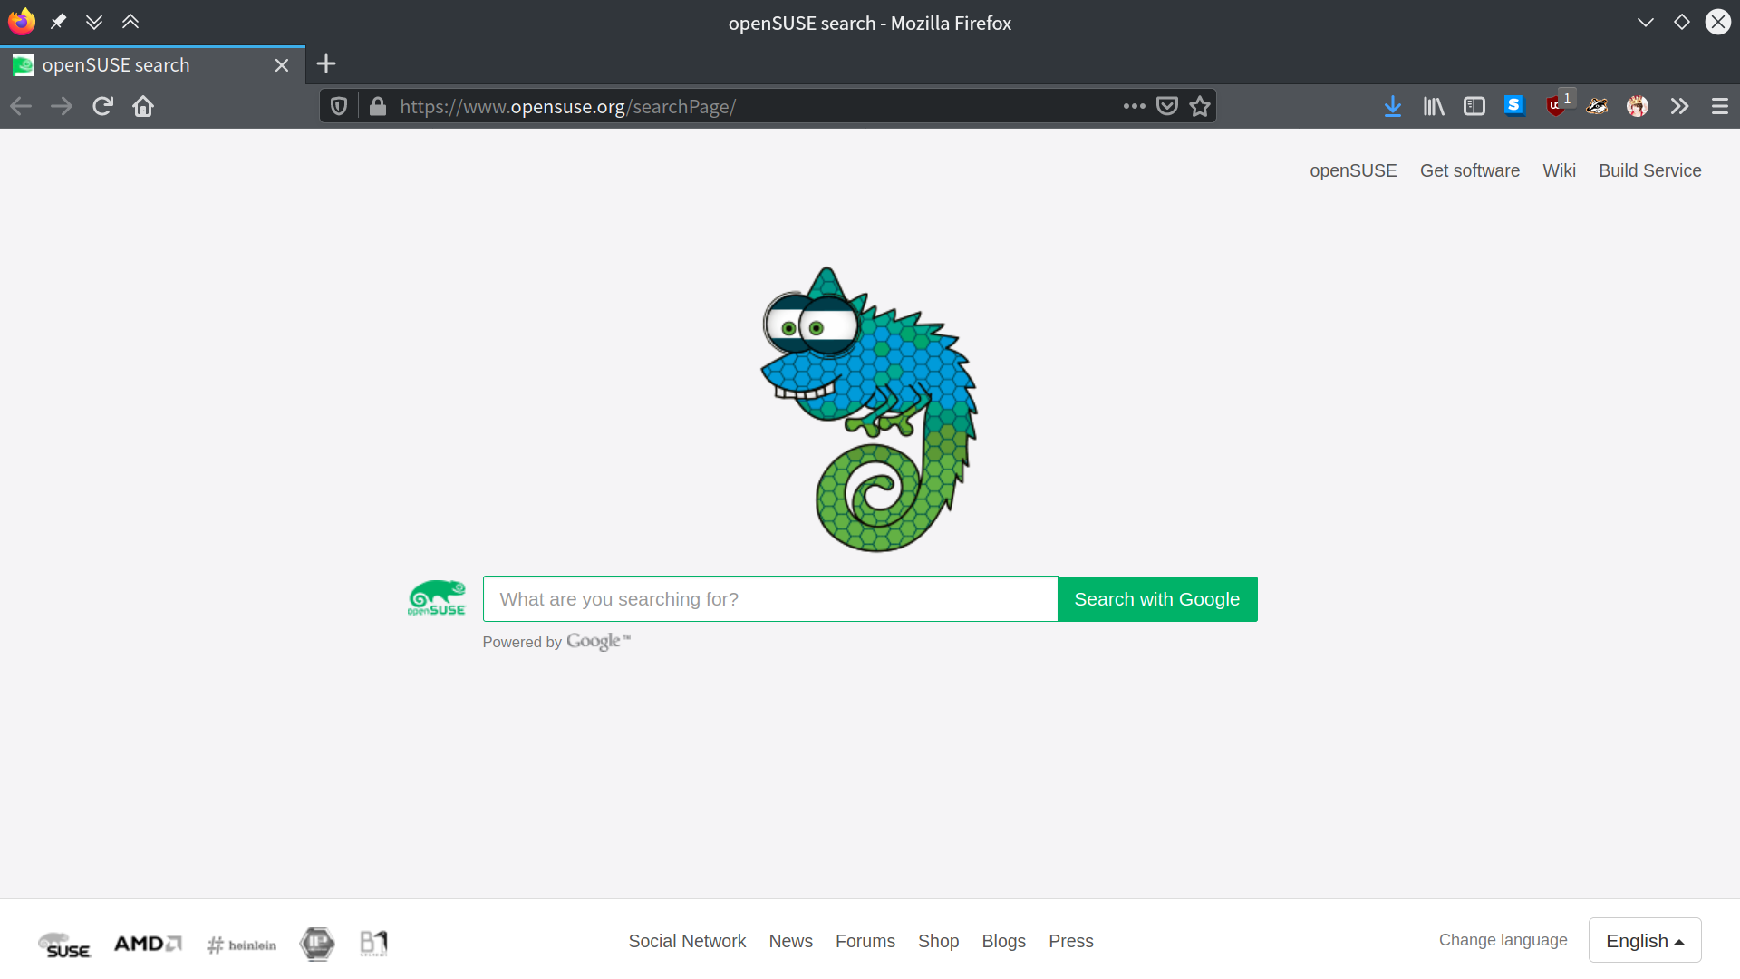Select the Build Service menu item
This screenshot has width=1740, height=979.
click(1650, 170)
